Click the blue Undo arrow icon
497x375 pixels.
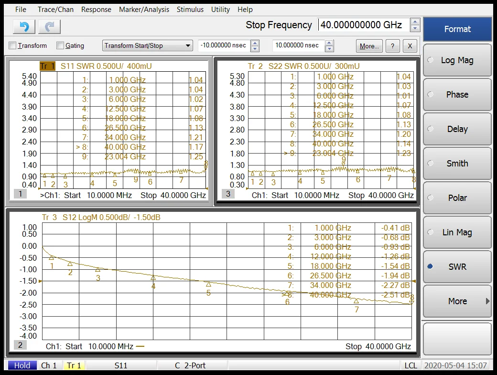click(24, 27)
